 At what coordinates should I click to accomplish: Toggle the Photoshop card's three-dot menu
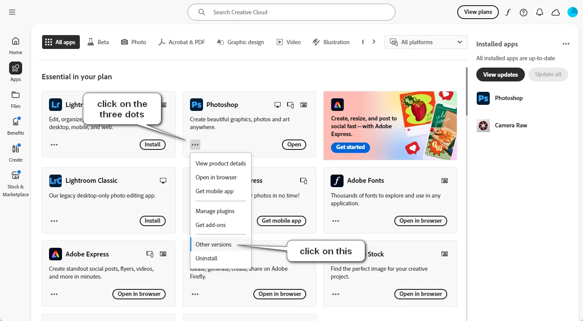[195, 145]
